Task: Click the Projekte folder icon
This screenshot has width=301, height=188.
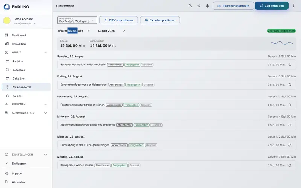Action: (8, 61)
